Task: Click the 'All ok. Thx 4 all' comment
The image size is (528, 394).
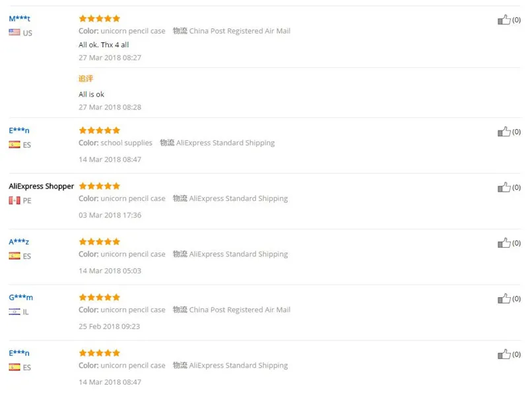Action: (104, 45)
